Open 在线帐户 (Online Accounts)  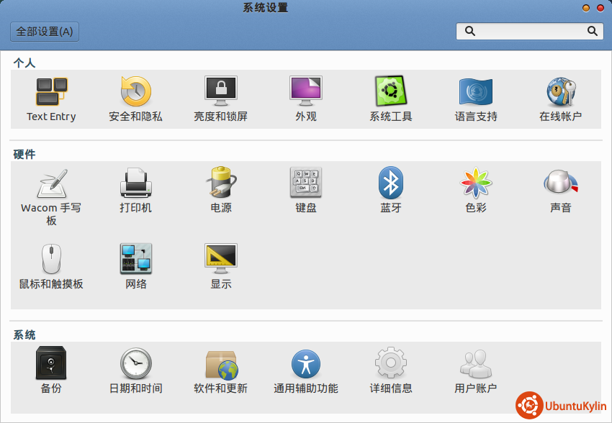tap(560, 93)
